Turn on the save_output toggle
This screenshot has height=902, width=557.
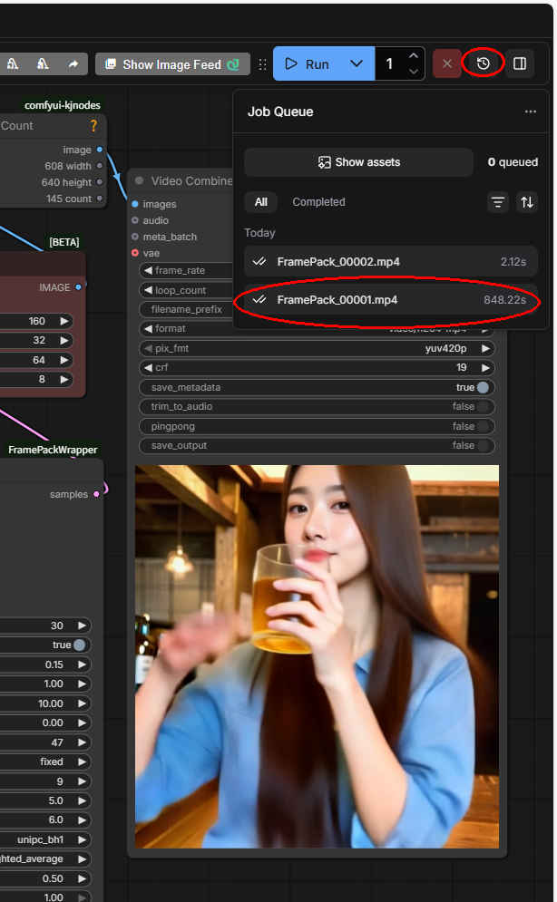[484, 446]
